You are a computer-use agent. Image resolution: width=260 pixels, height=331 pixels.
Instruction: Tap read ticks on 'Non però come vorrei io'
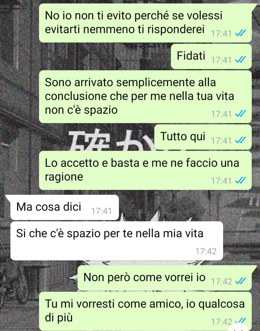[240, 281]
